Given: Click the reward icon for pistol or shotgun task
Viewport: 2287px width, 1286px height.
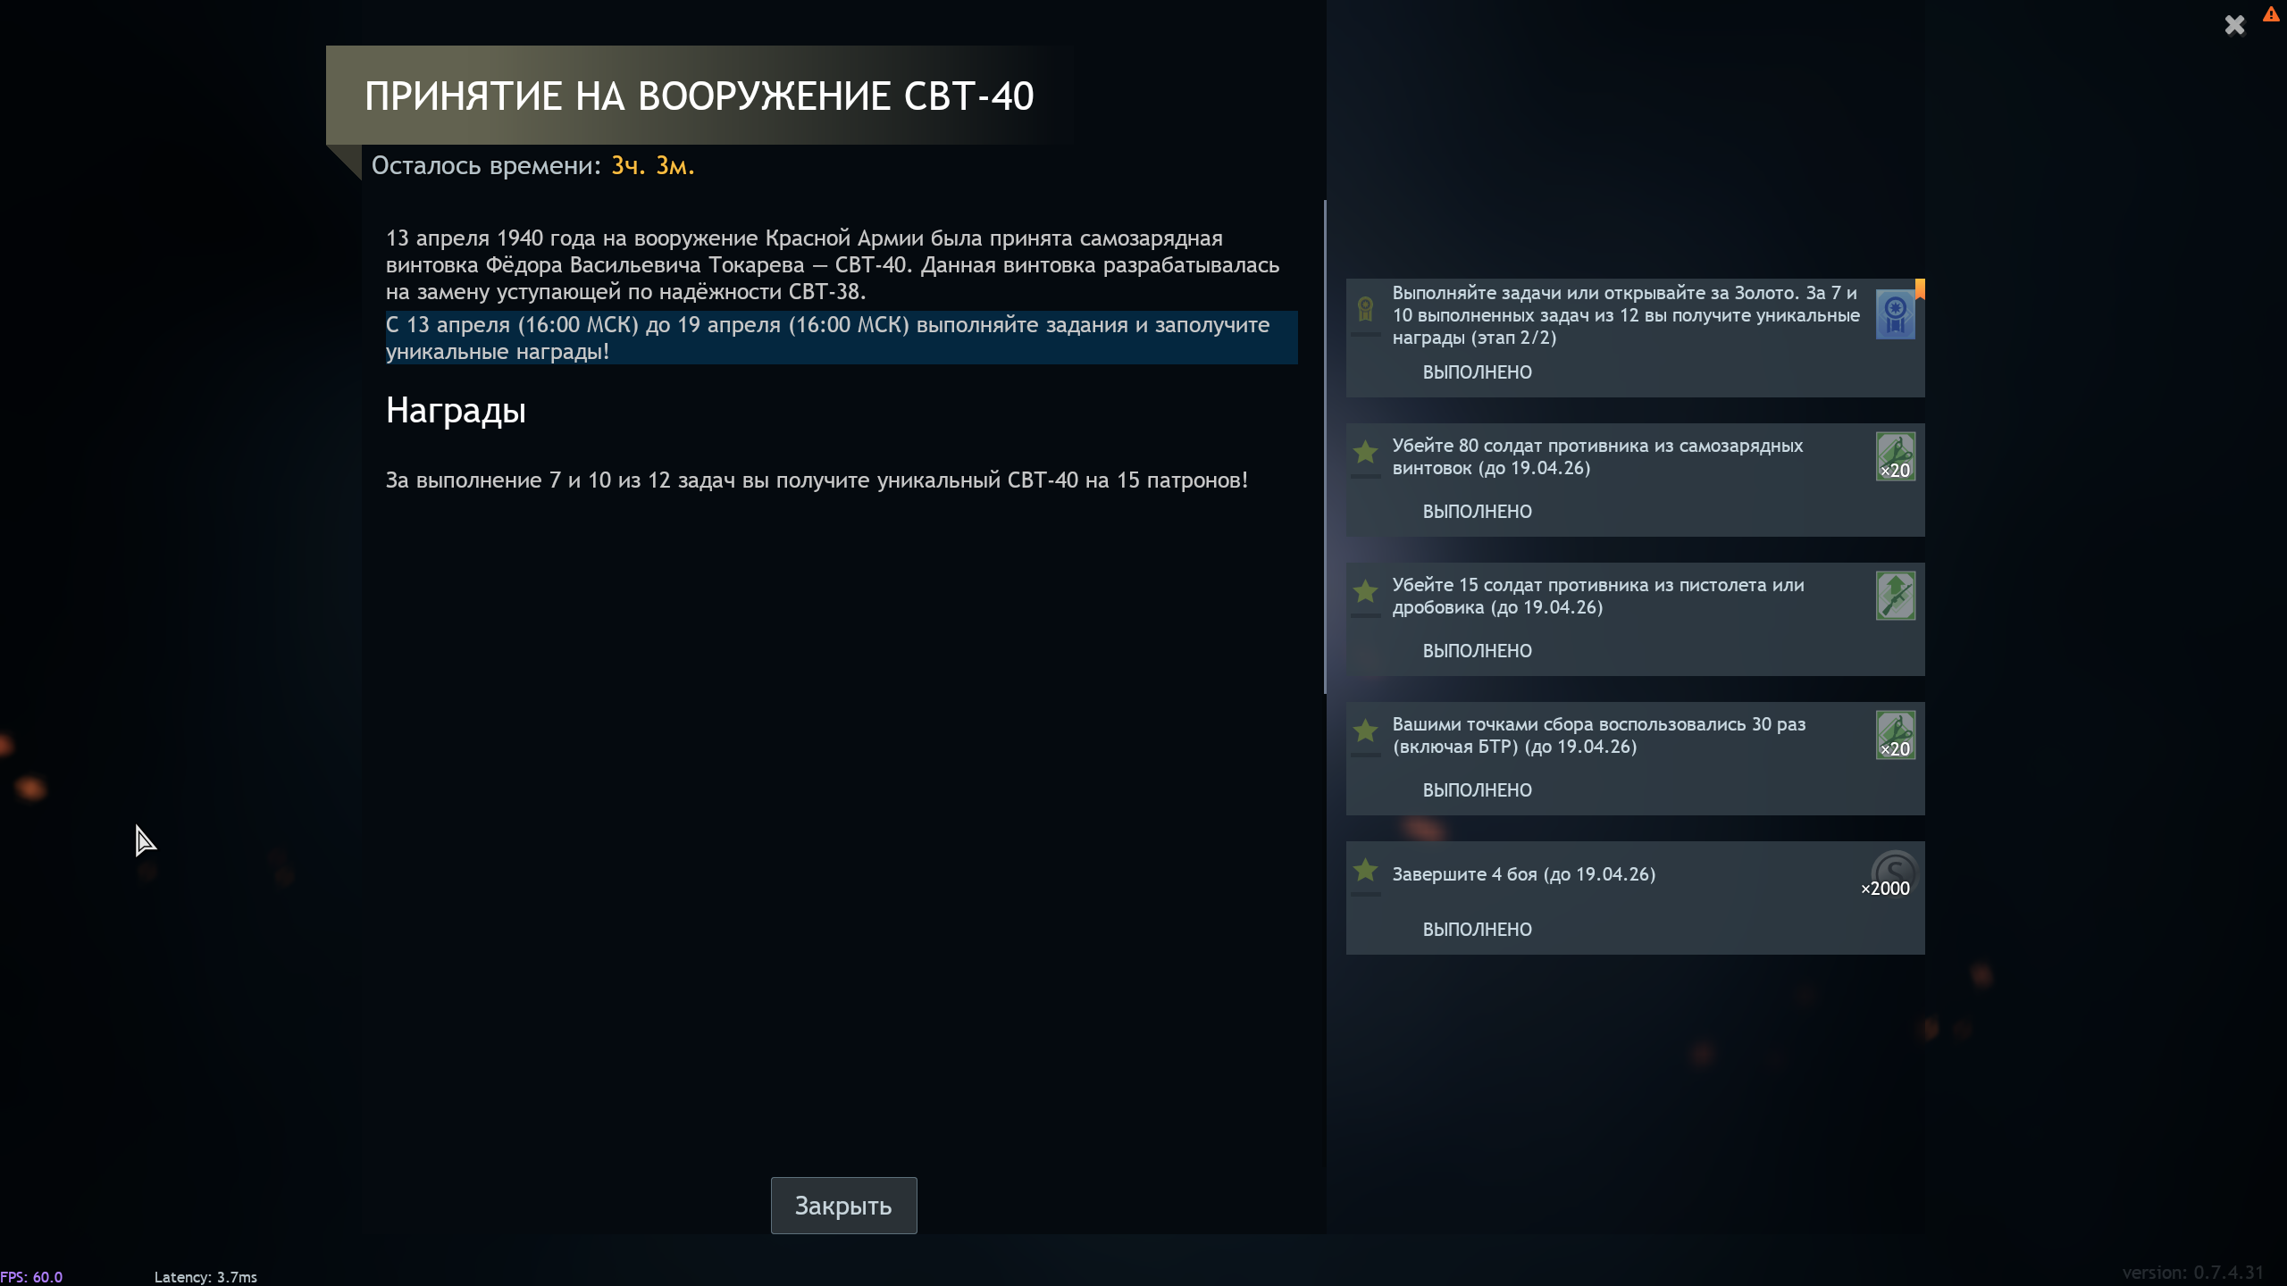Looking at the screenshot, I should (1895, 596).
